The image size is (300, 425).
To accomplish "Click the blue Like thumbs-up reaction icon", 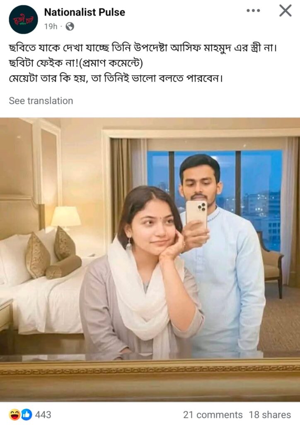I will (x=26, y=415).
